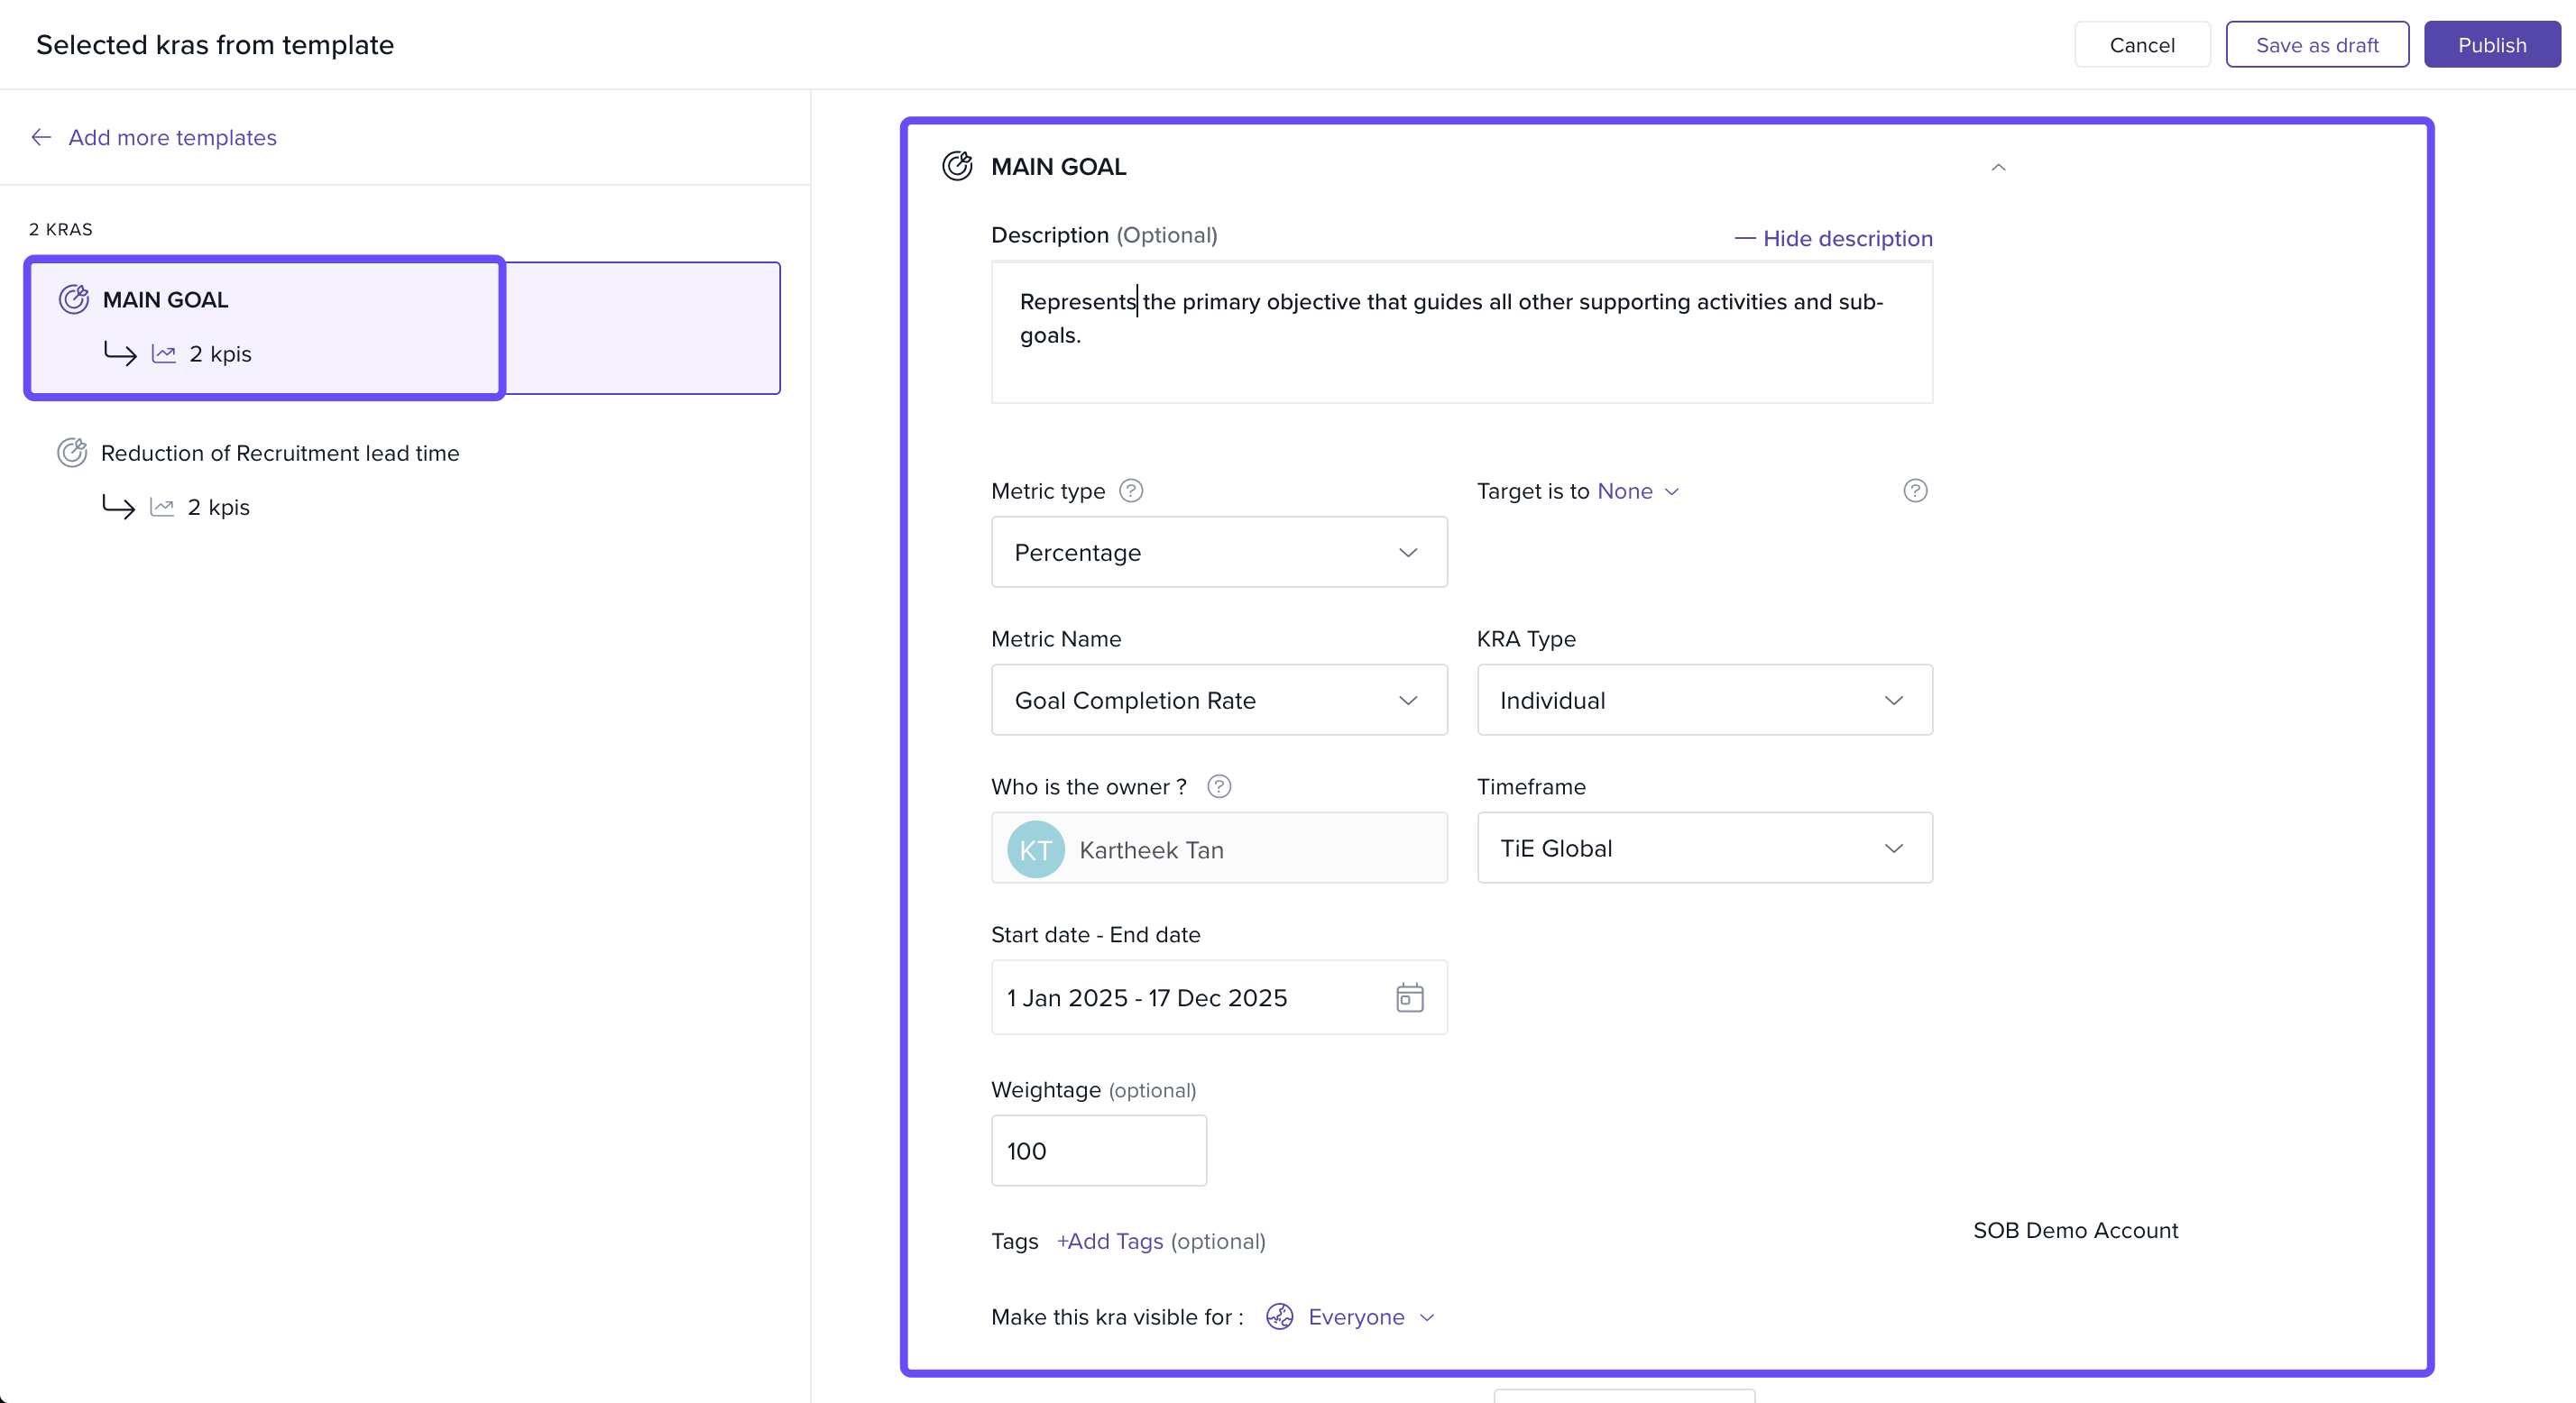Open the Timeframe TiE Global dropdown
Image resolution: width=2576 pixels, height=1403 pixels.
(1704, 848)
